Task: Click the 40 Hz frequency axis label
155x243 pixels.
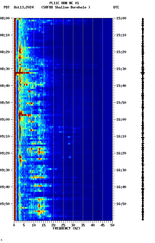Action: [x=93, y=225]
